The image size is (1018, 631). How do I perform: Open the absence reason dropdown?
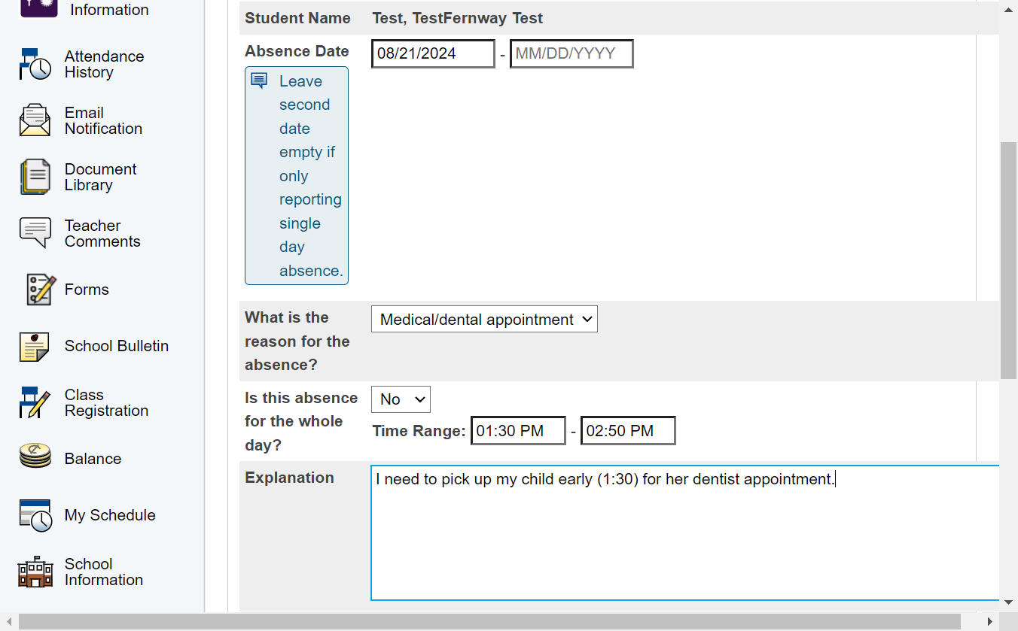click(x=484, y=319)
